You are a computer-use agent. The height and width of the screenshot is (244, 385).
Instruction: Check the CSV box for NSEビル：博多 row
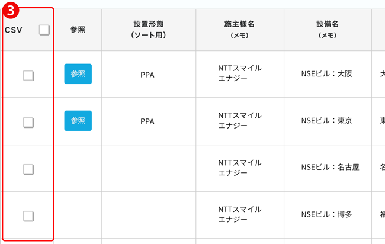(x=28, y=216)
